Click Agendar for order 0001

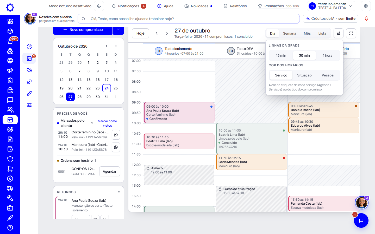tap(110, 171)
